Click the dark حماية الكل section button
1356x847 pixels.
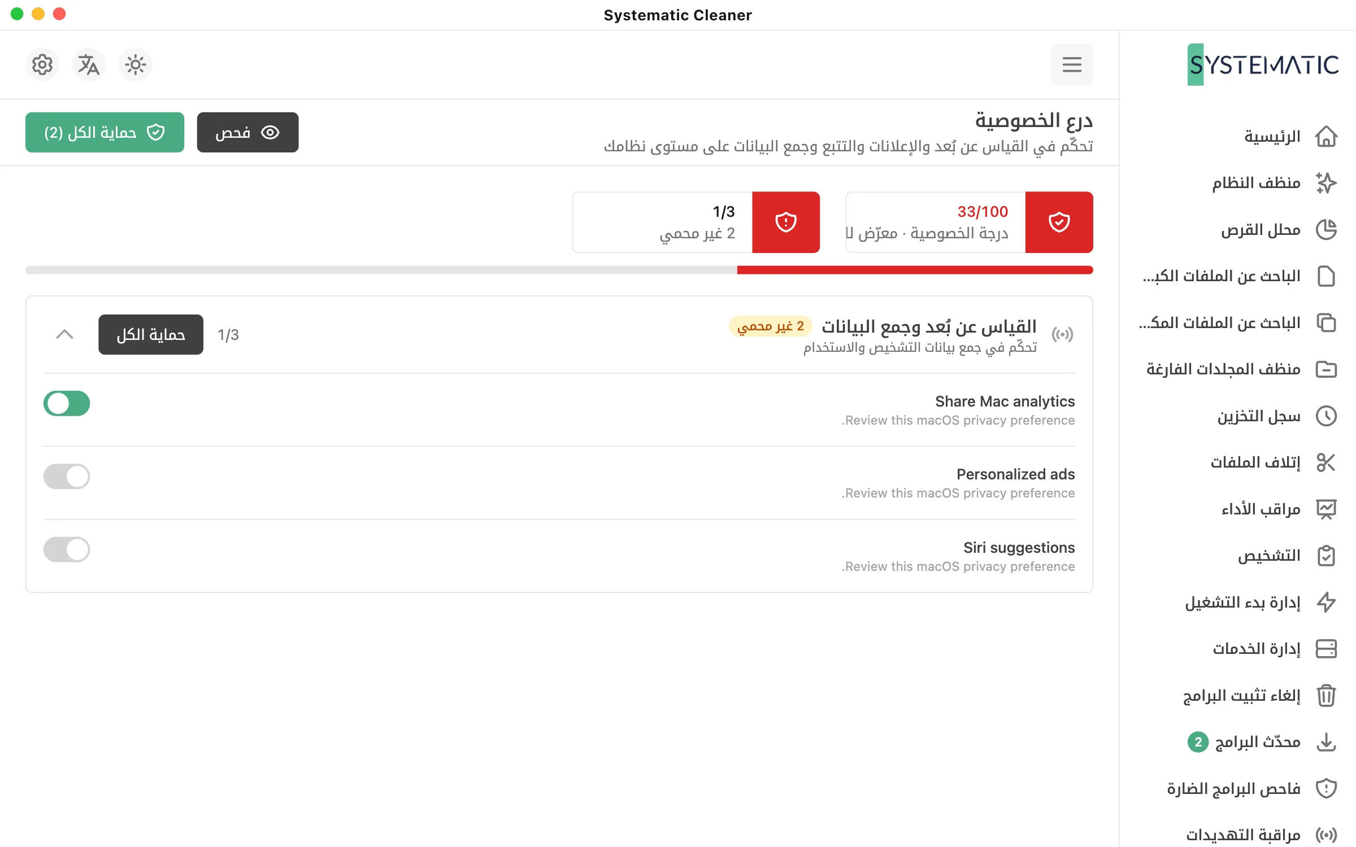151,334
